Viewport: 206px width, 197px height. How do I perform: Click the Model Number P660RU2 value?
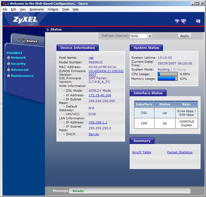click(x=95, y=62)
